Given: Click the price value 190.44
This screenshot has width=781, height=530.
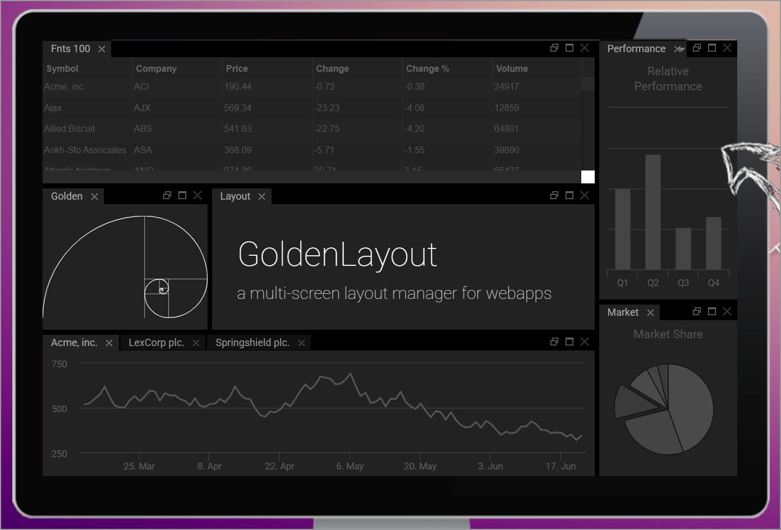Looking at the screenshot, I should [x=238, y=86].
